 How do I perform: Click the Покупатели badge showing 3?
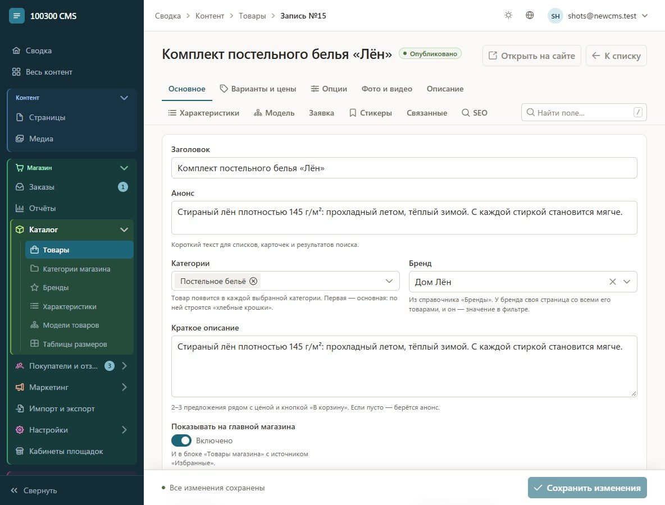[110, 366]
